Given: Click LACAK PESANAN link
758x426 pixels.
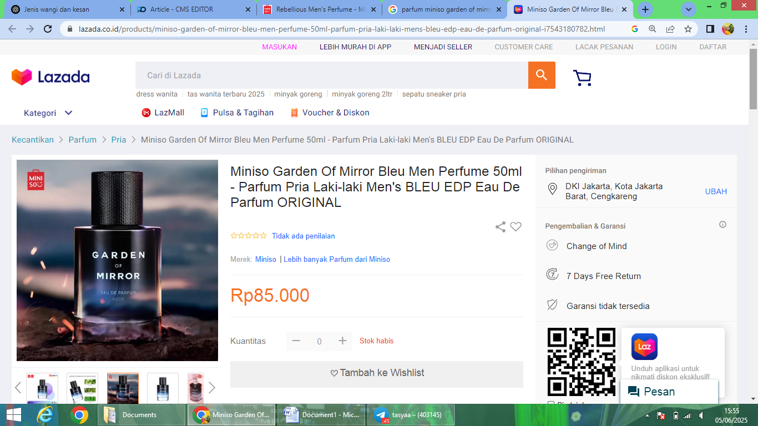Looking at the screenshot, I should (x=604, y=47).
